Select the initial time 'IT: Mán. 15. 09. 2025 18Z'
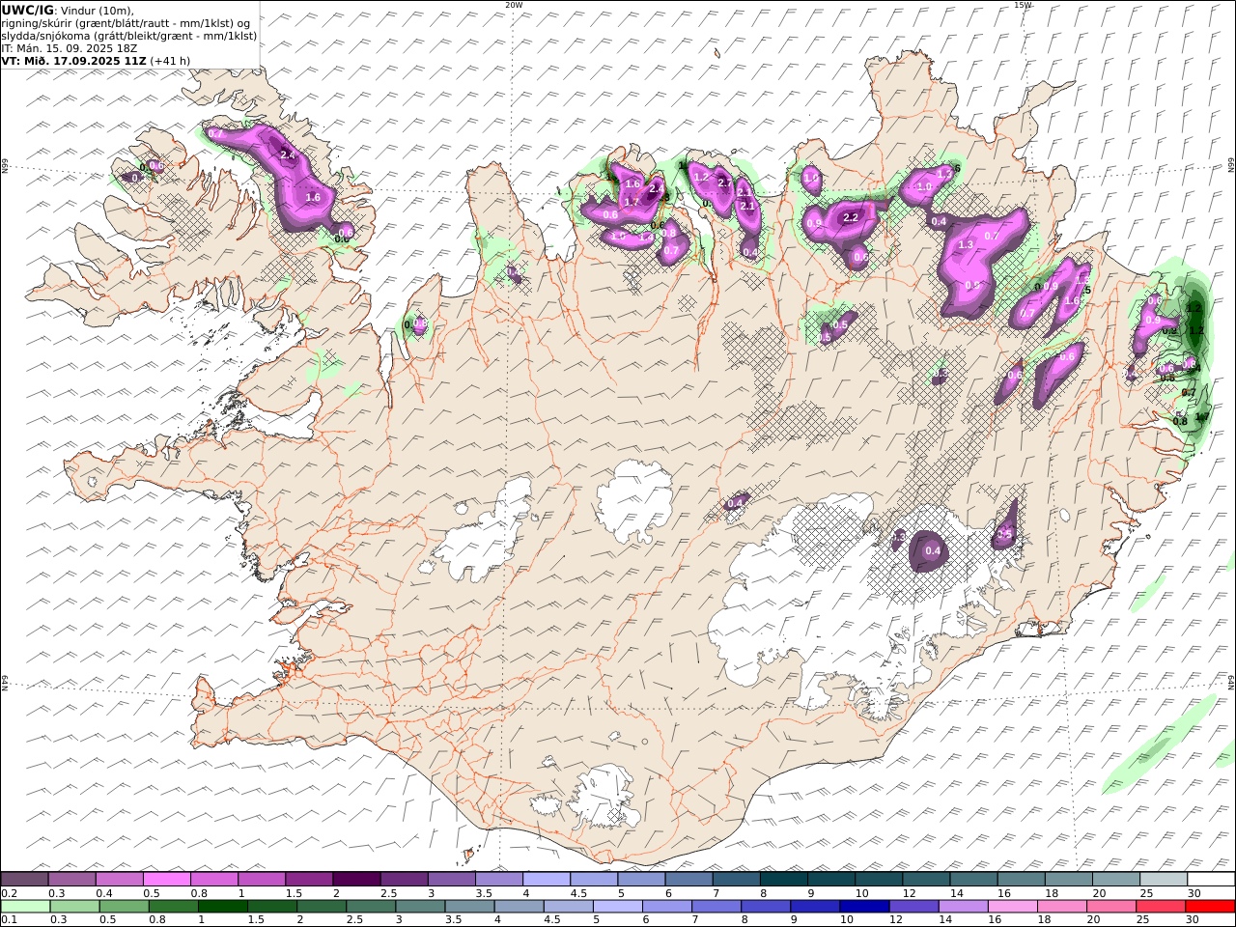 point(70,47)
